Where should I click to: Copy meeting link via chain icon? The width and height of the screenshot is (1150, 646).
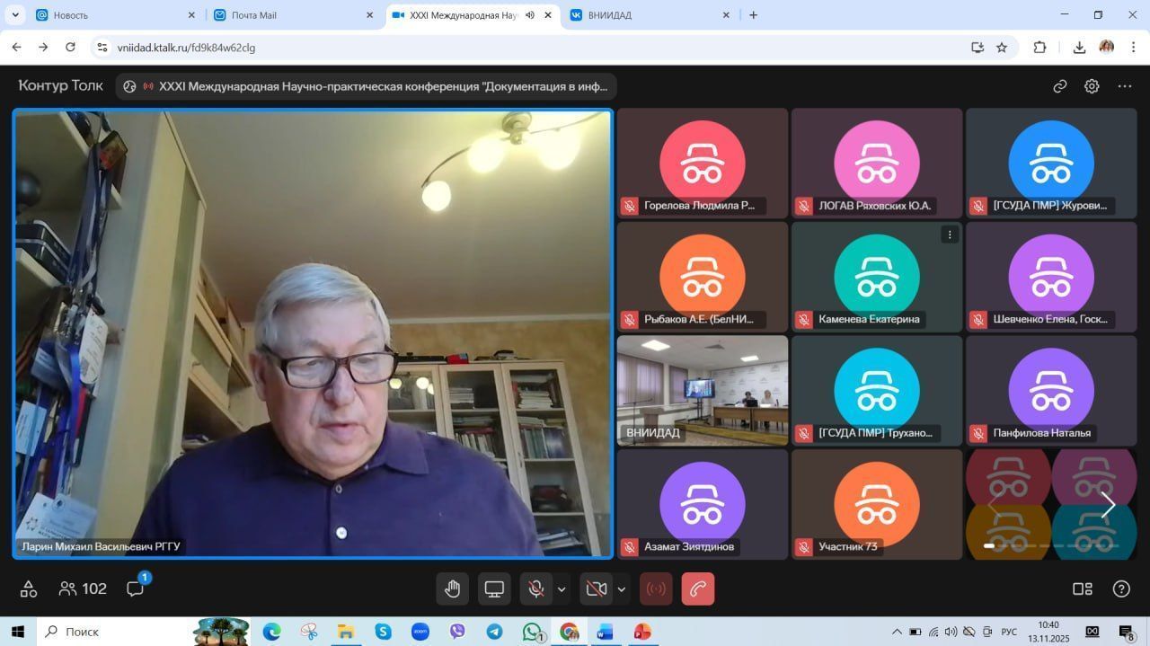coord(1060,86)
